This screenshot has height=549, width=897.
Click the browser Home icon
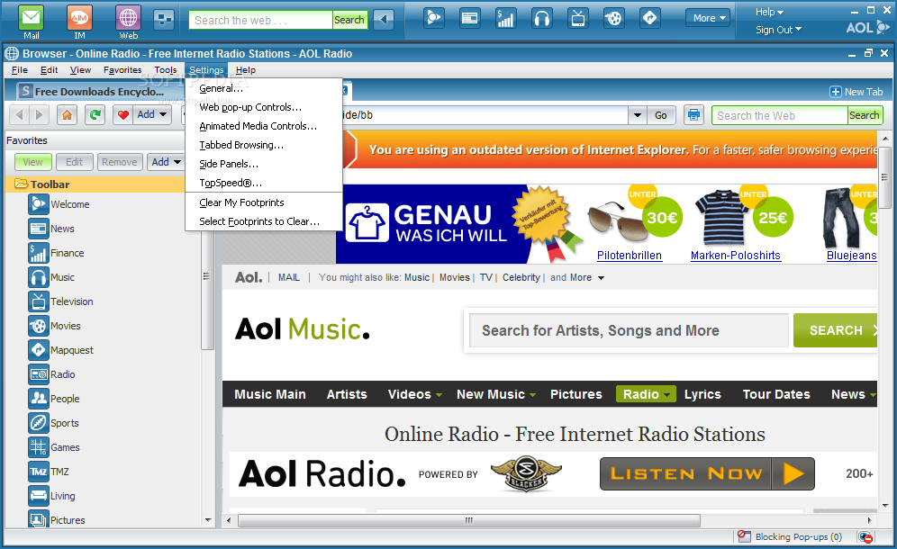[67, 115]
